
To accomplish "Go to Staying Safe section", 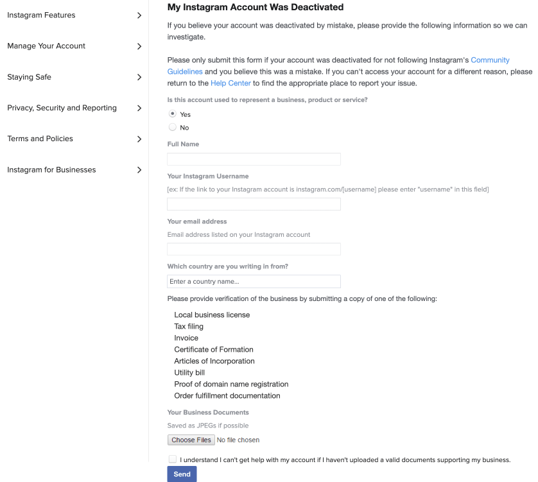I will click(29, 77).
